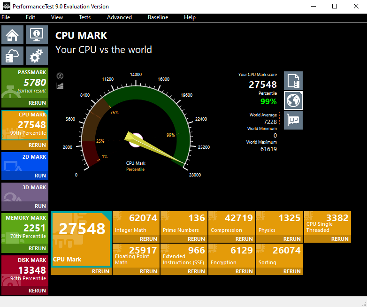Click the World Average 7228 value
The width and height of the screenshot is (367, 307).
(x=270, y=122)
